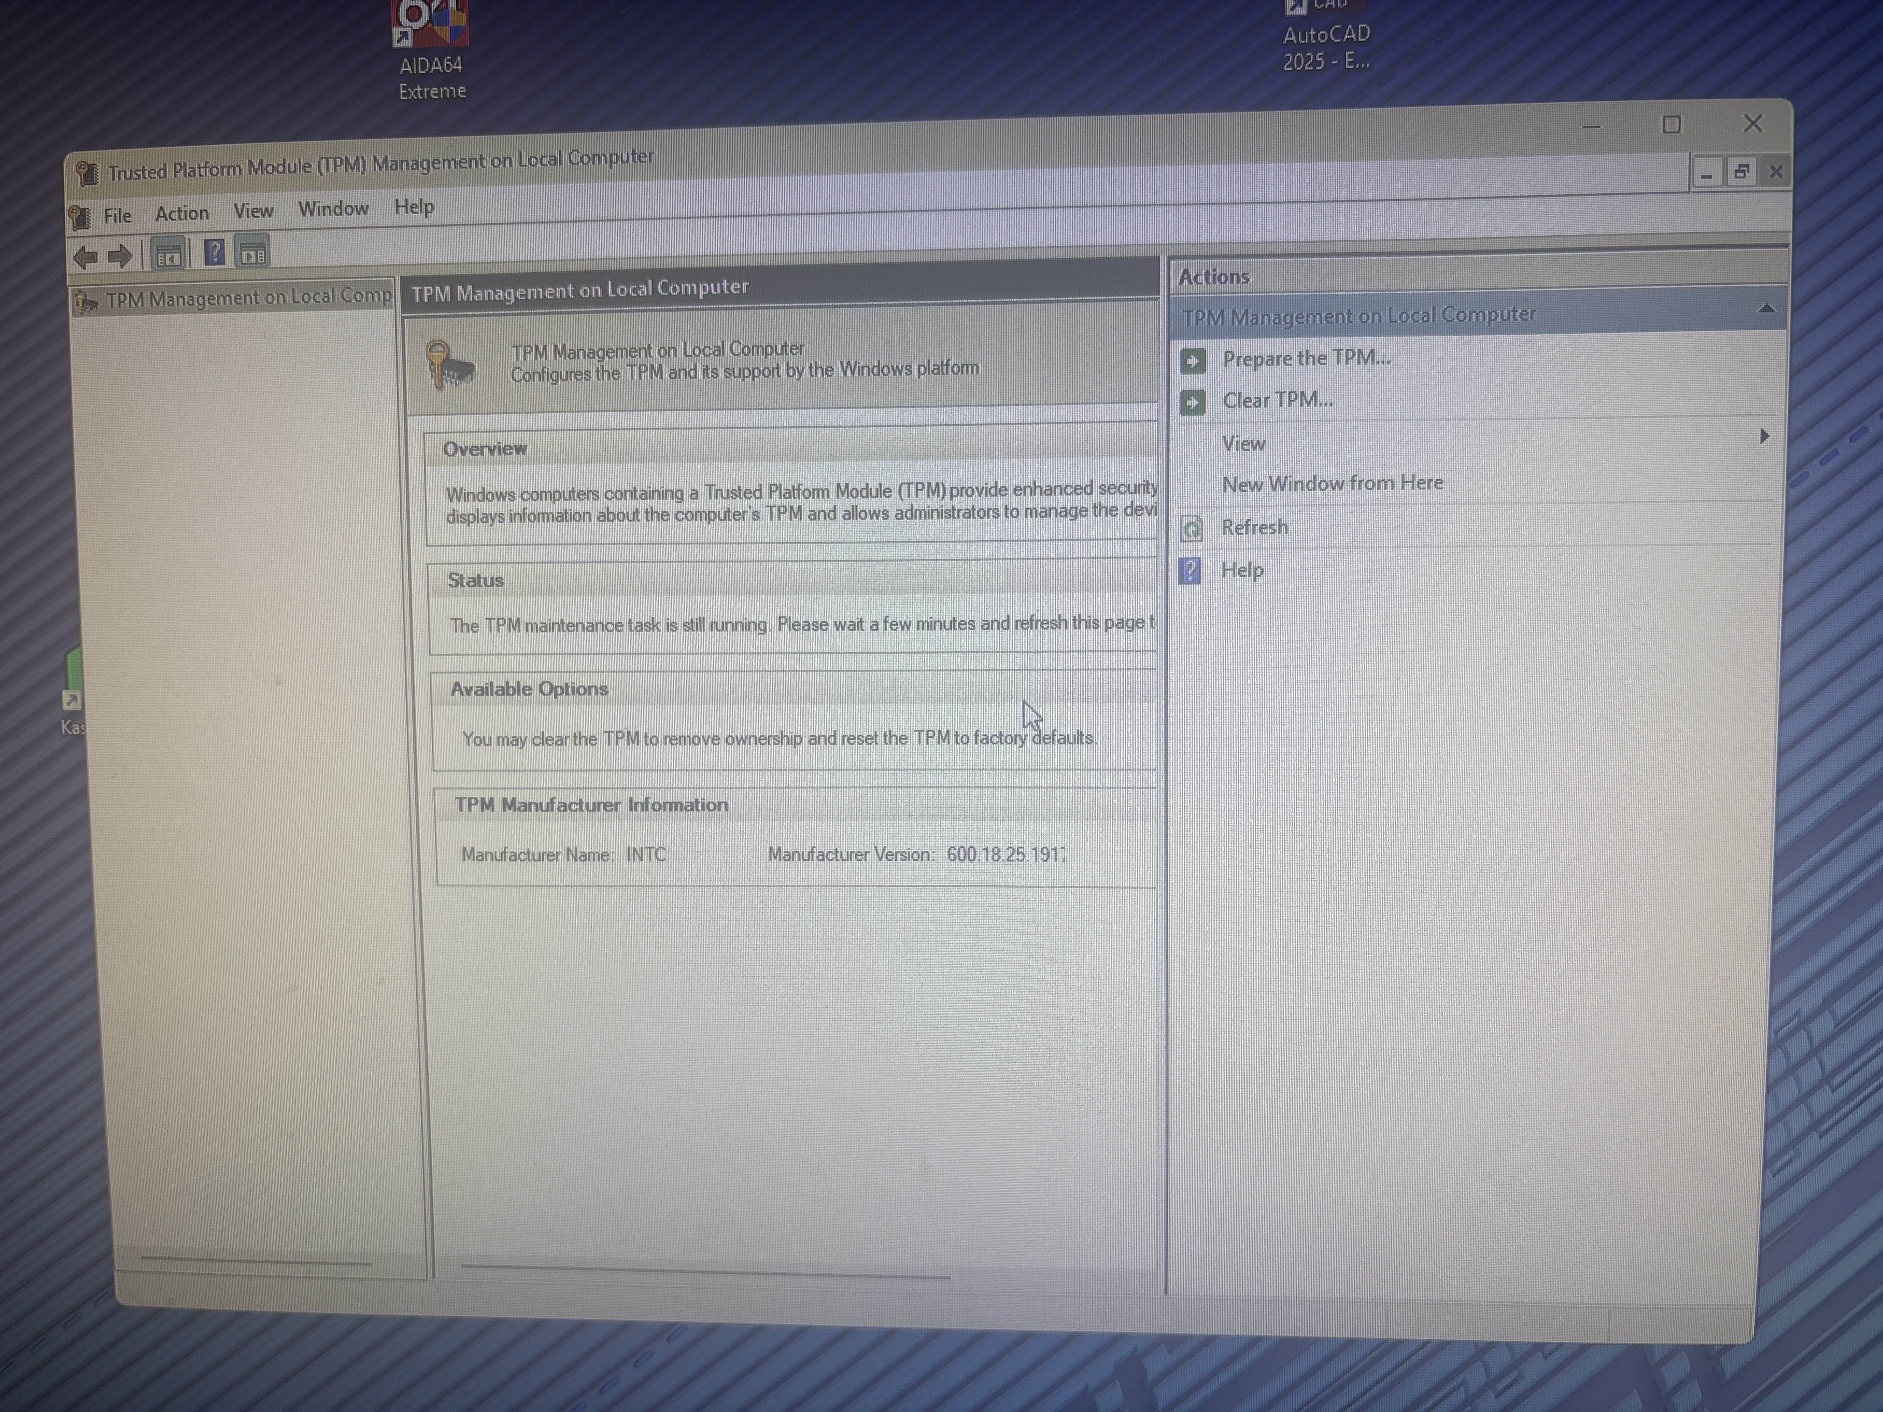Image resolution: width=1883 pixels, height=1412 pixels.
Task: Open the Help menu in the menu bar
Action: coord(414,207)
